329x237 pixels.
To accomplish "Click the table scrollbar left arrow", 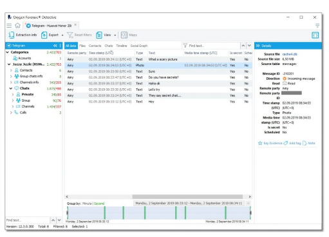I will 67,196.
